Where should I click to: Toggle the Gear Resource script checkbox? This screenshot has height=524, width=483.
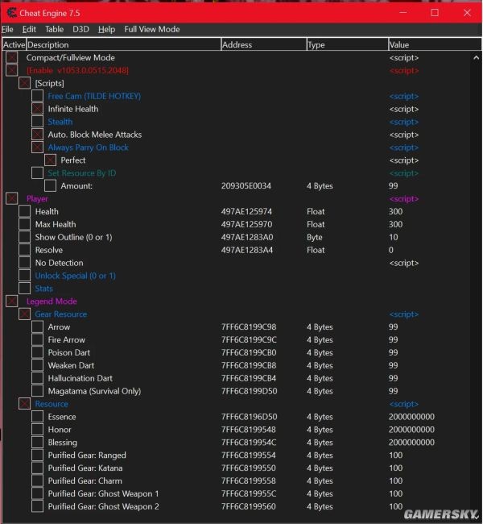(x=25, y=314)
